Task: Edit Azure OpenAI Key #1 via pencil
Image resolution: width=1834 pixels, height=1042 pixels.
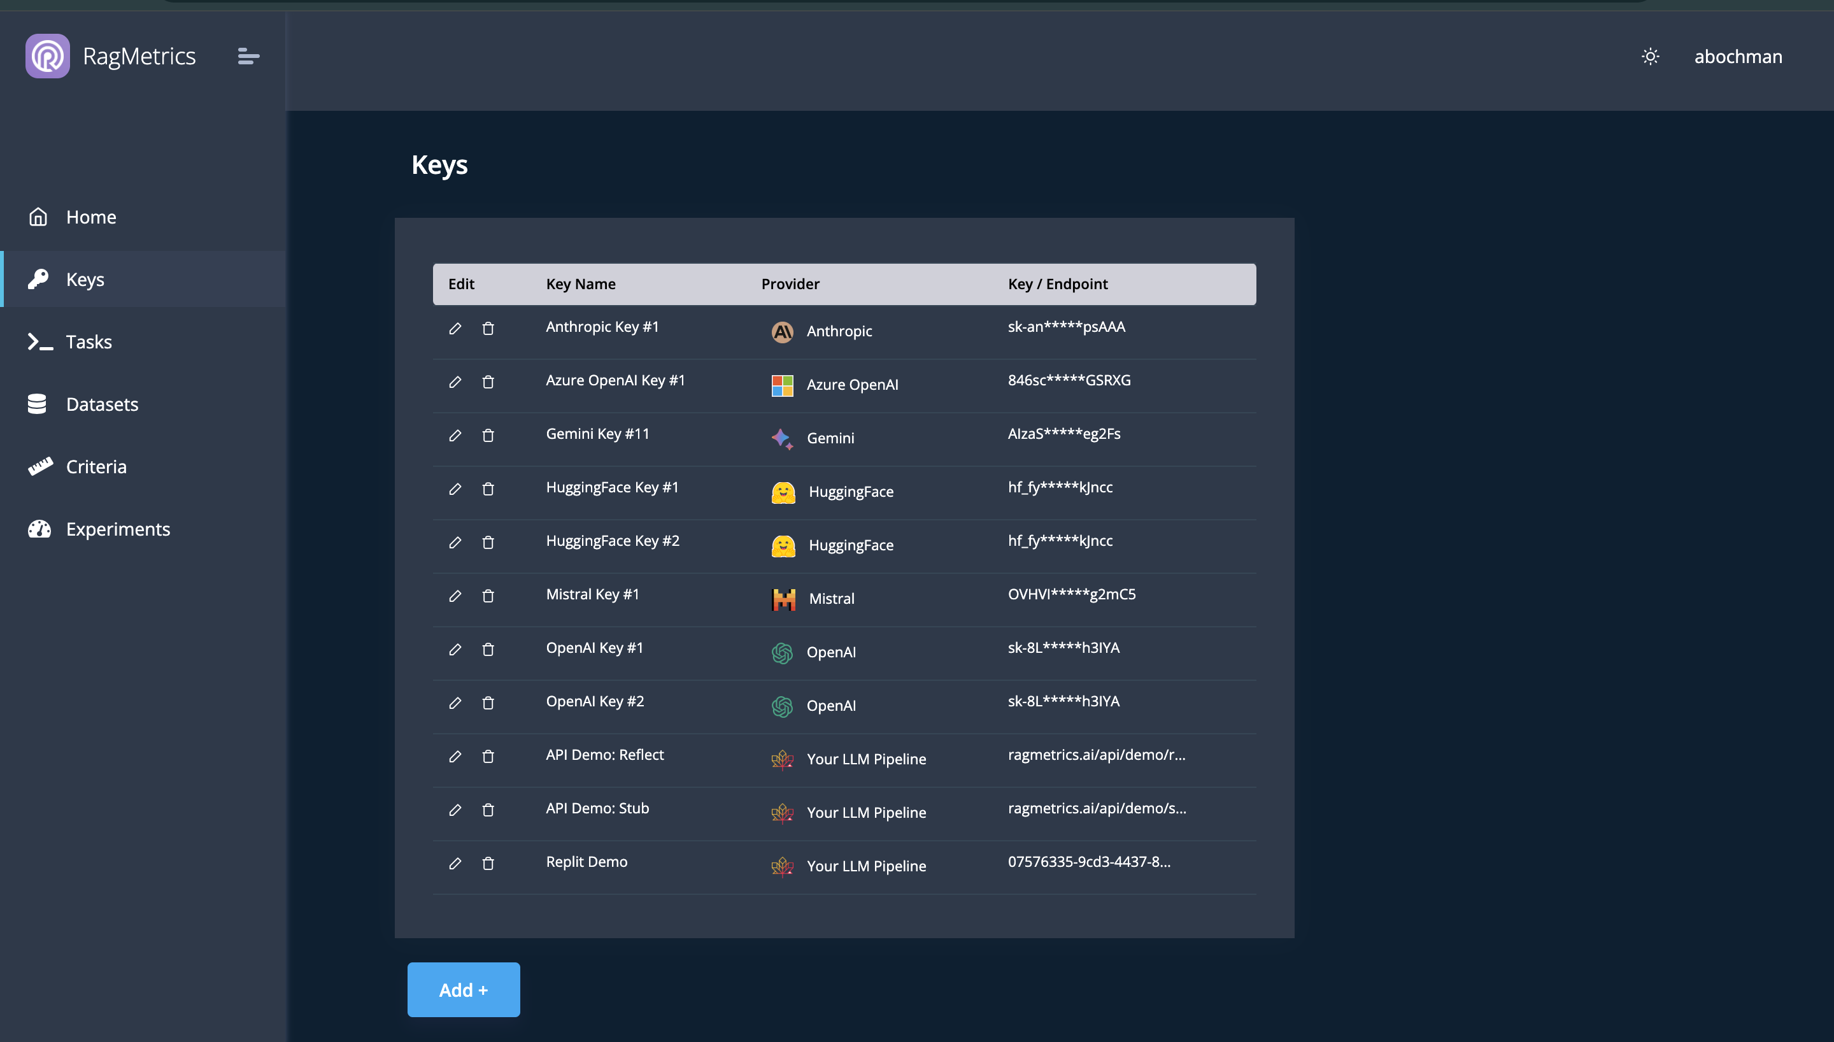Action: [x=455, y=382]
